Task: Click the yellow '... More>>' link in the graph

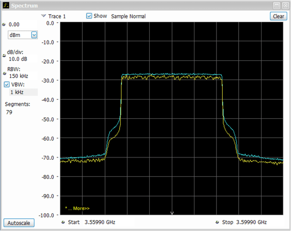Action: point(77,208)
